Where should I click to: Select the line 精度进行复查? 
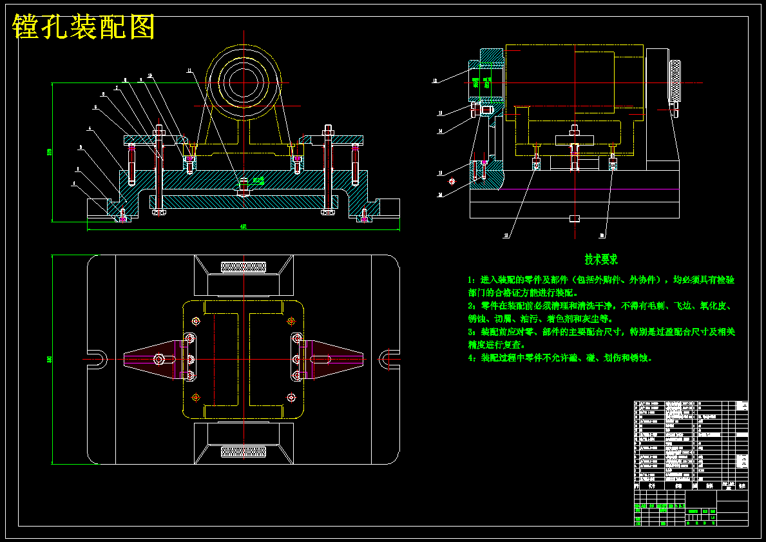496,345
